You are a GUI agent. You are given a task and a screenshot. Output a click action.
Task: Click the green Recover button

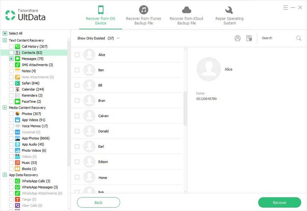tap(279, 202)
